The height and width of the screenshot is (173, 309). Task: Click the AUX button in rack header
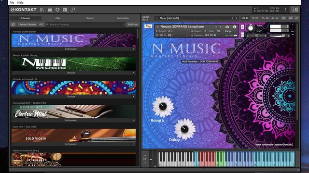point(291,18)
